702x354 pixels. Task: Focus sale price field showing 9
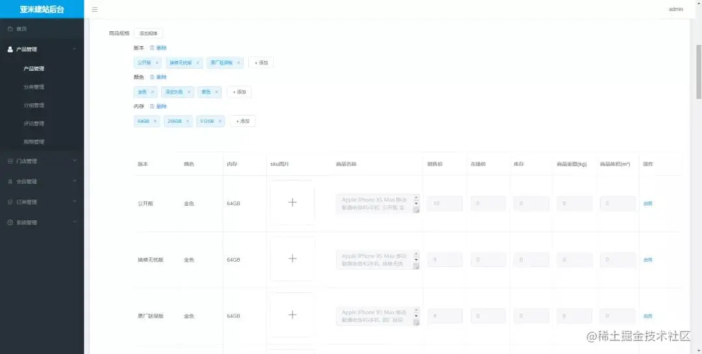click(445, 260)
